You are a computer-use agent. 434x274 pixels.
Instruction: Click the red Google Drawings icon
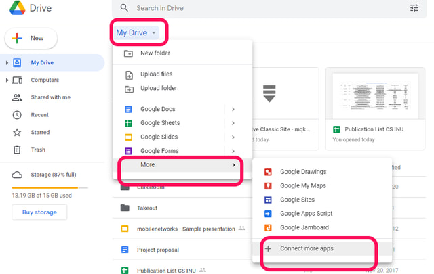[268, 172]
